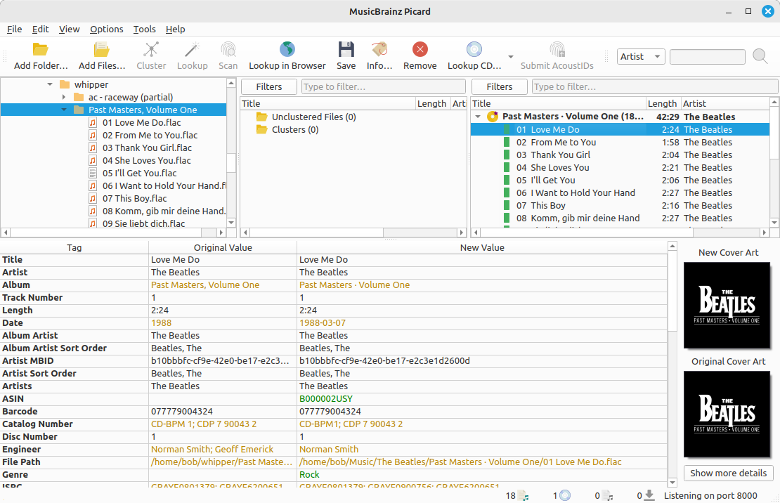The height and width of the screenshot is (503, 780).
Task: Click the files count status icon
Action: [x=524, y=495]
